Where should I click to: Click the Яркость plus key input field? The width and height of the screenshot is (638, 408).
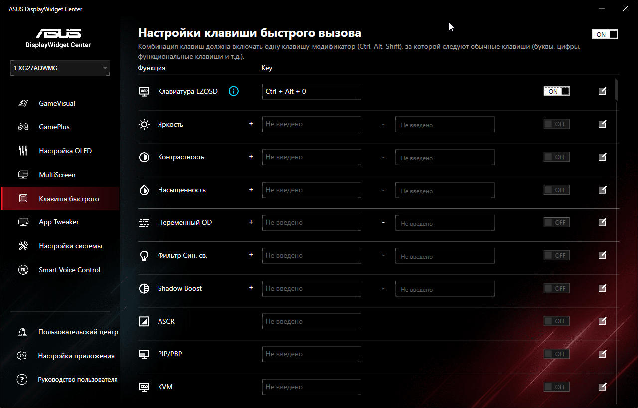pos(311,124)
